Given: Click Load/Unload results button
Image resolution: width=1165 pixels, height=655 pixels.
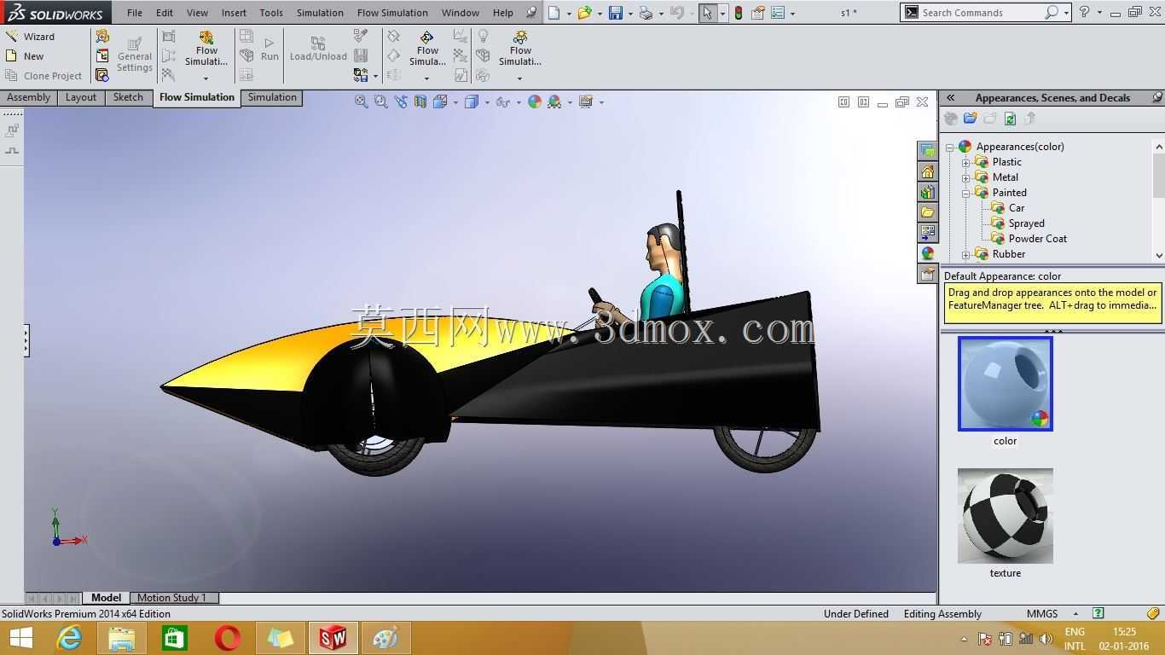Looking at the screenshot, I should [x=318, y=49].
